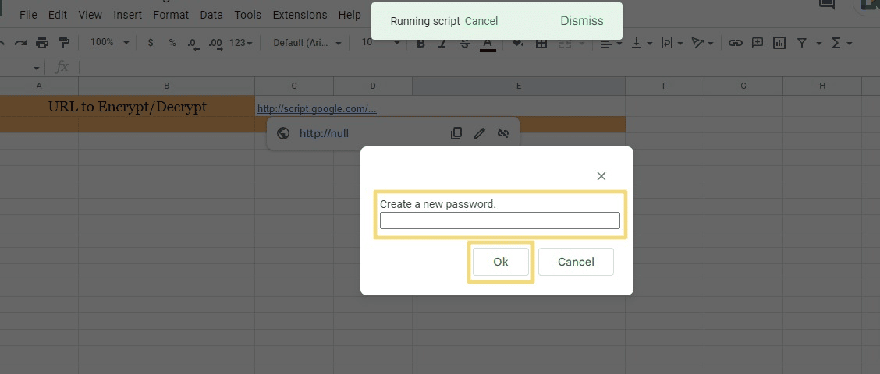
Task: Click the pencil edit link icon
Action: pos(480,133)
